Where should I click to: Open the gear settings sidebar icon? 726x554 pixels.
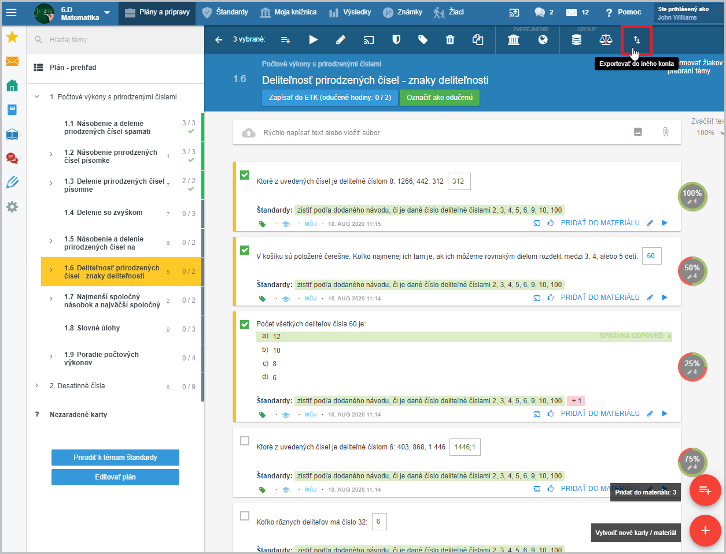coord(12,207)
